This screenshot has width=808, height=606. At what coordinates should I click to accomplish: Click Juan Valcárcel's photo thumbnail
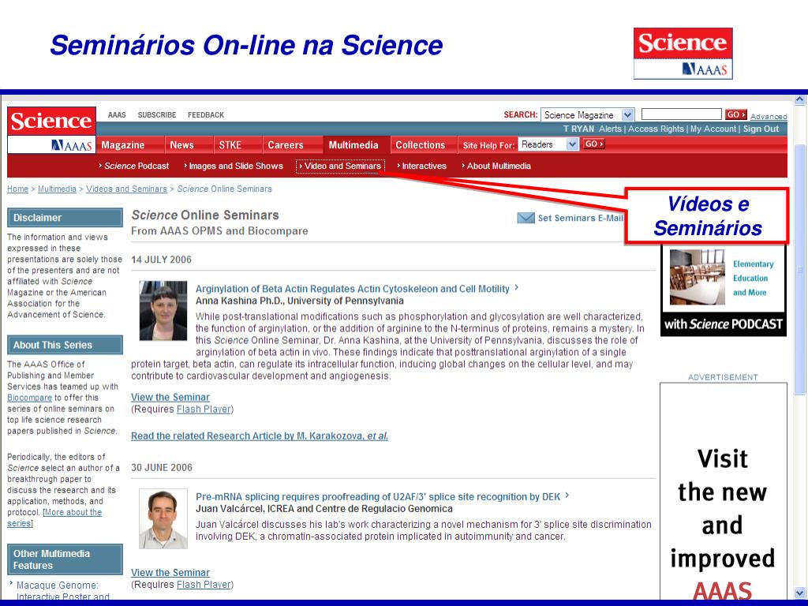coord(163,519)
